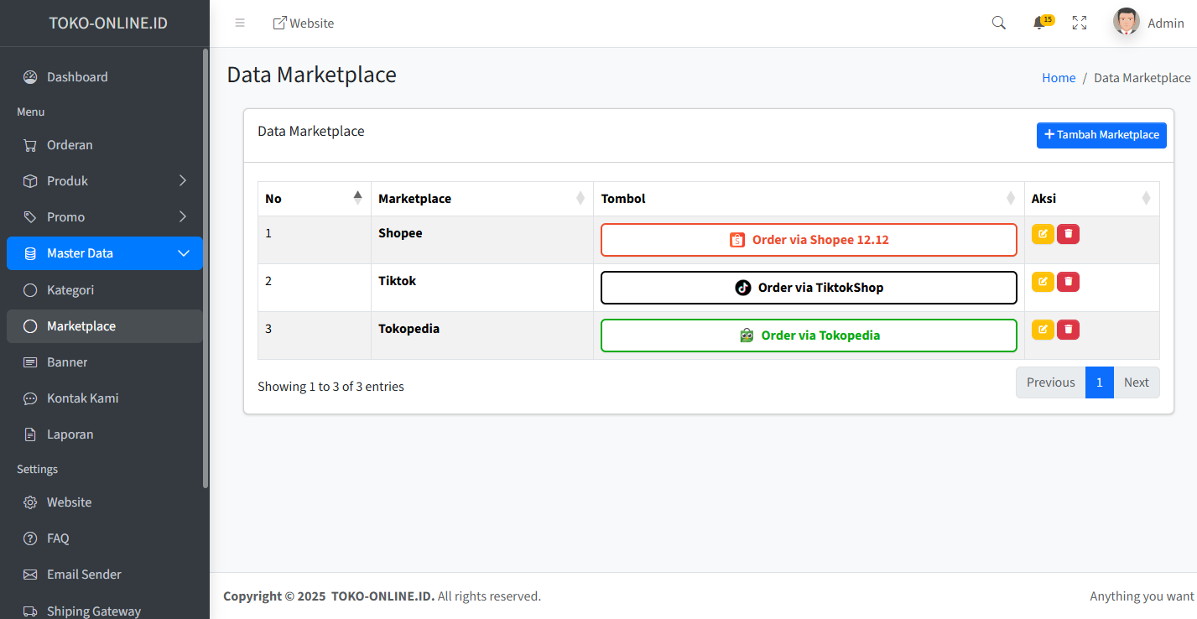The height and width of the screenshot is (619, 1197).
Task: Open Orderan menu item
Action: click(x=104, y=145)
